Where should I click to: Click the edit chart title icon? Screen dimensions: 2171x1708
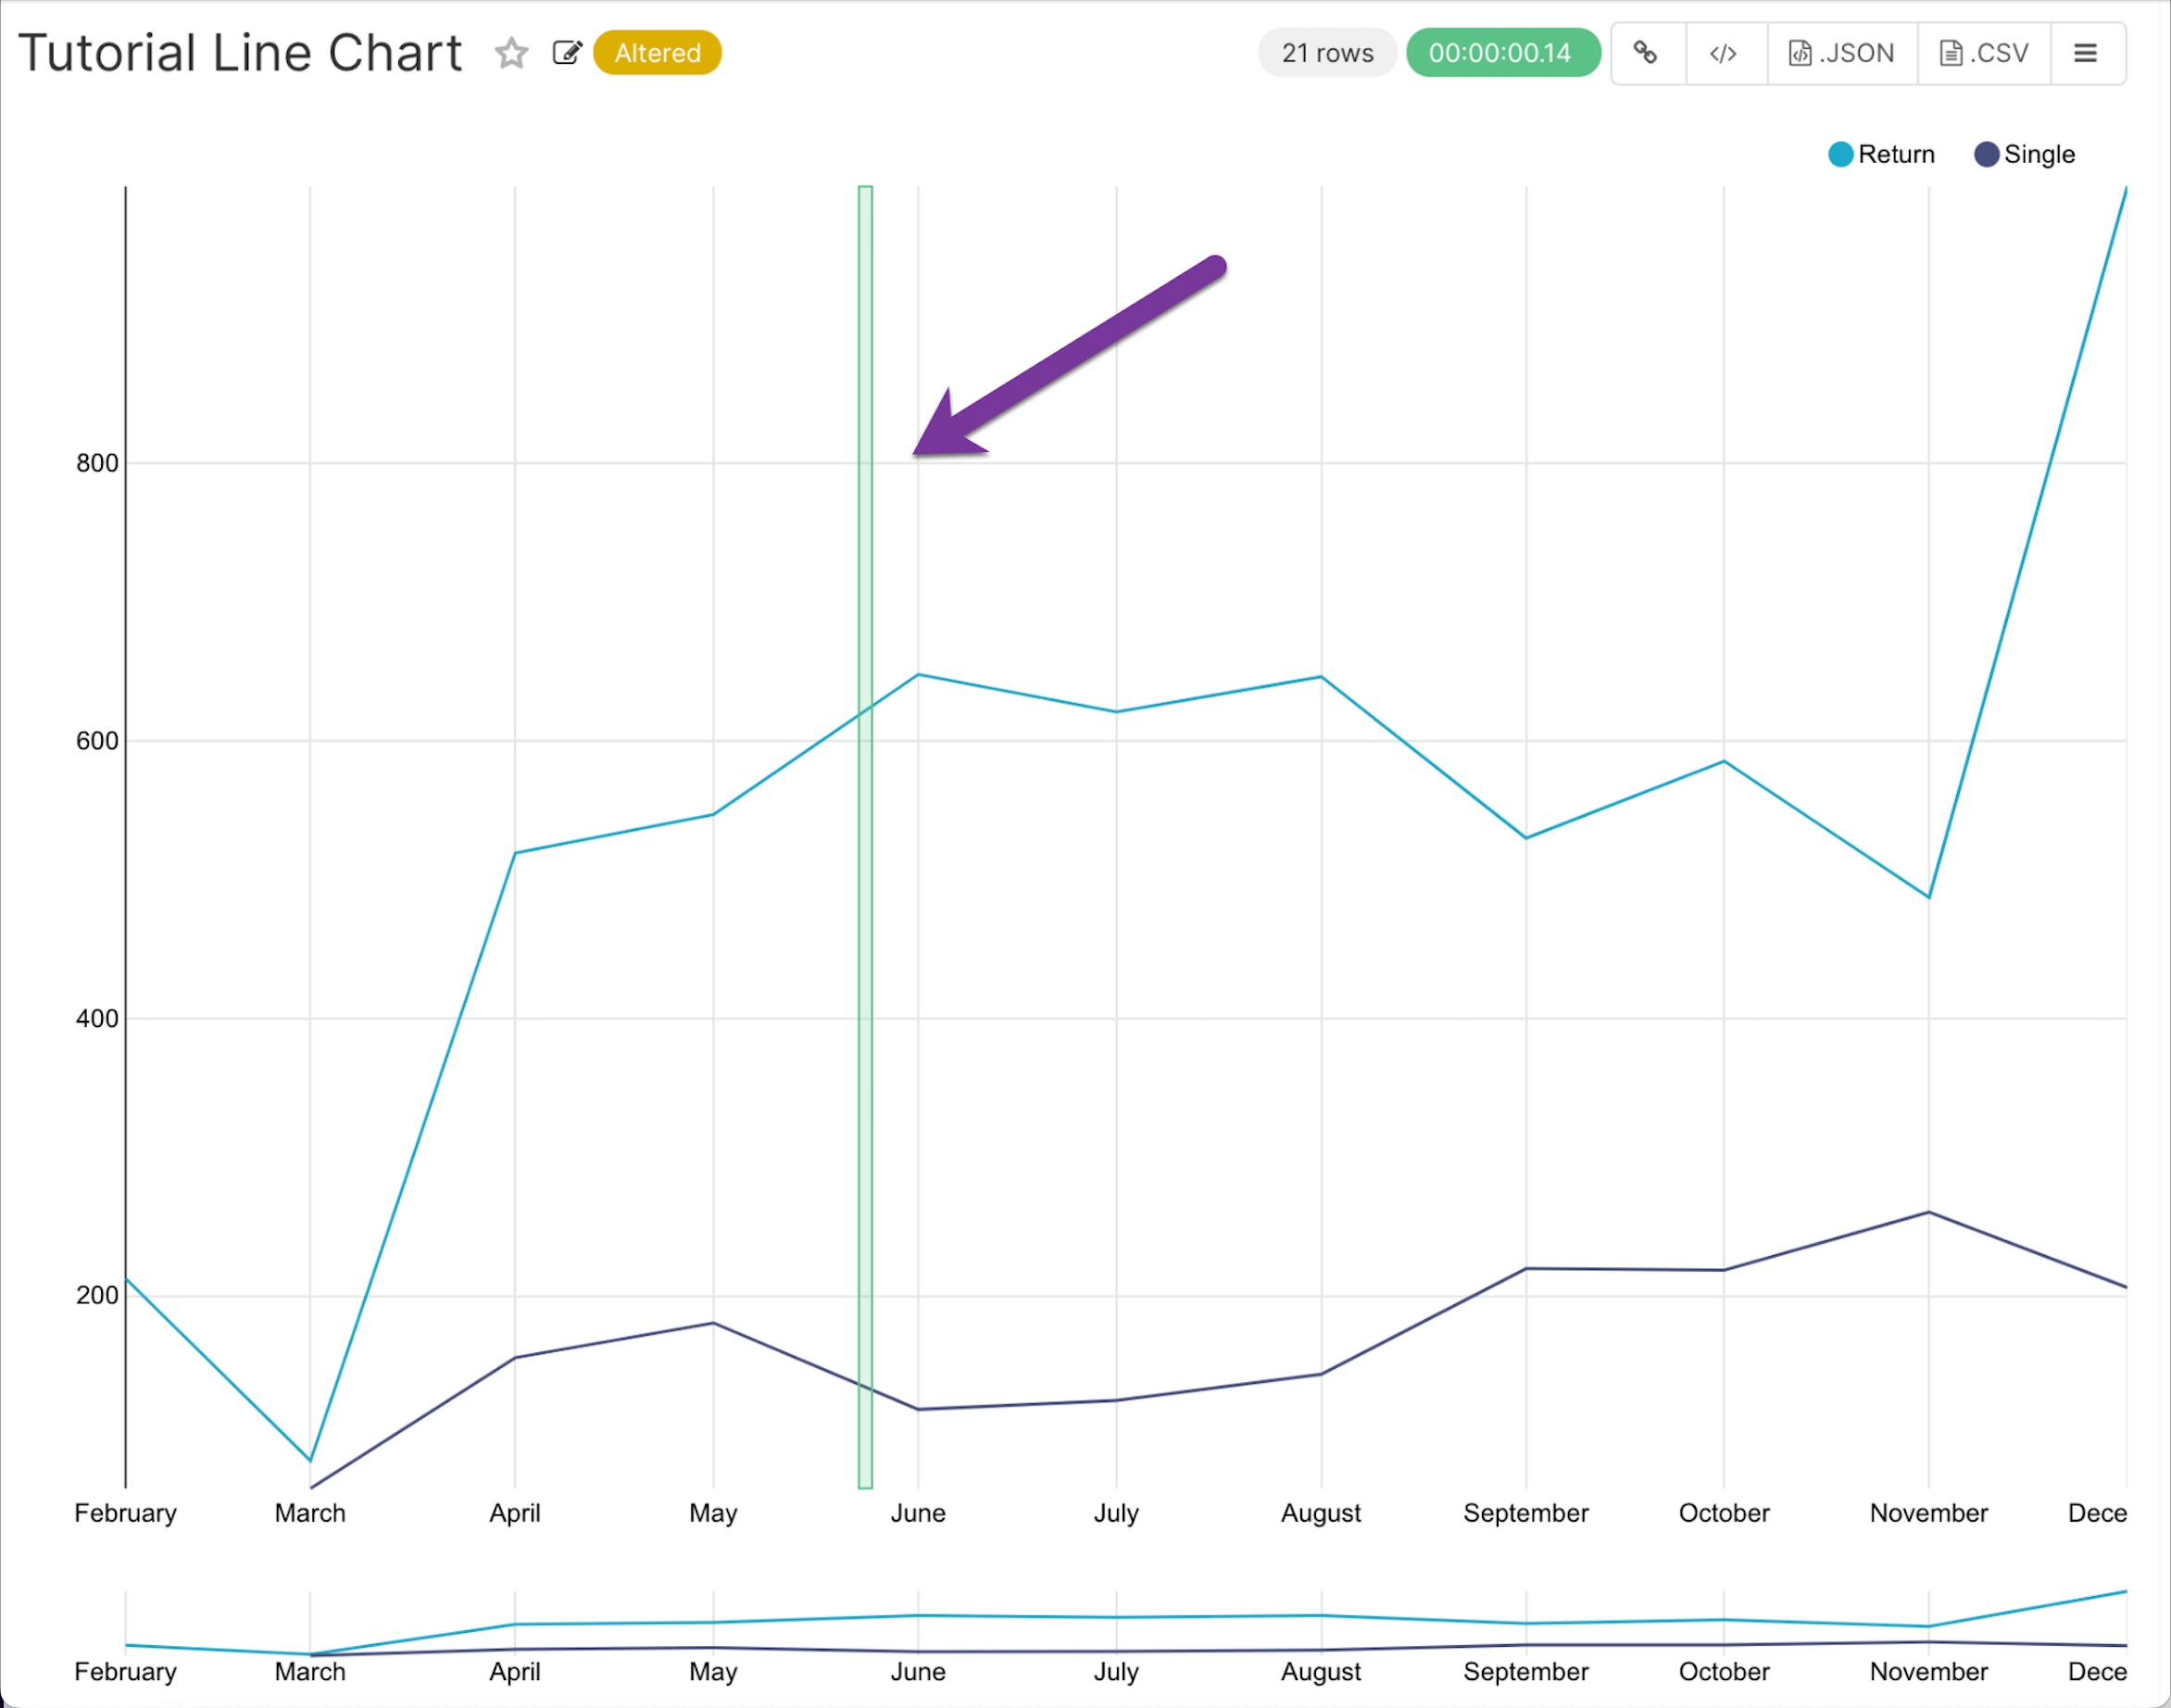coord(567,53)
